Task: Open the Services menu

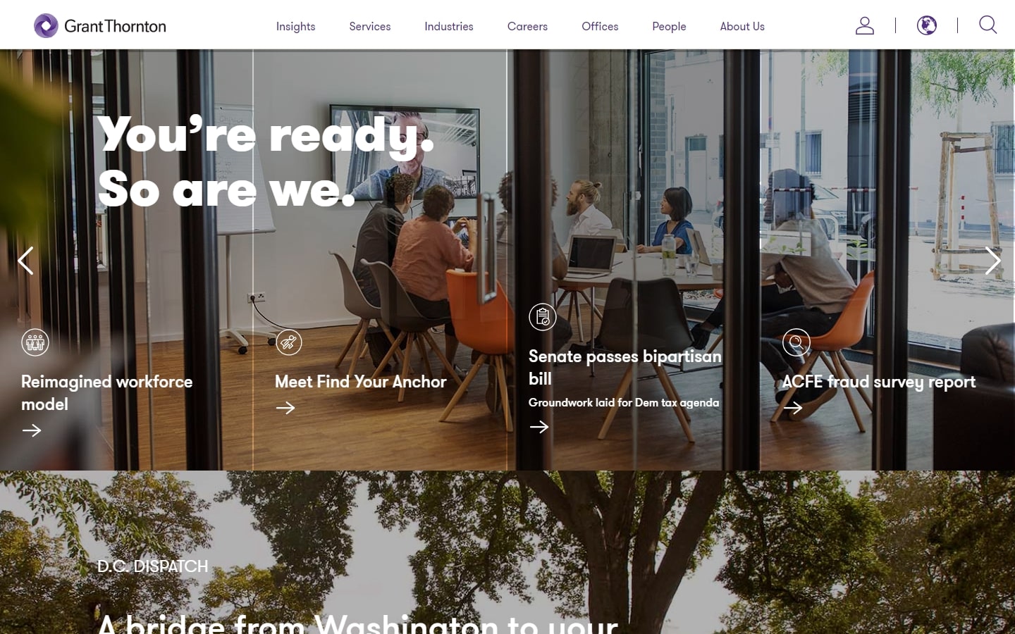Action: click(x=370, y=26)
